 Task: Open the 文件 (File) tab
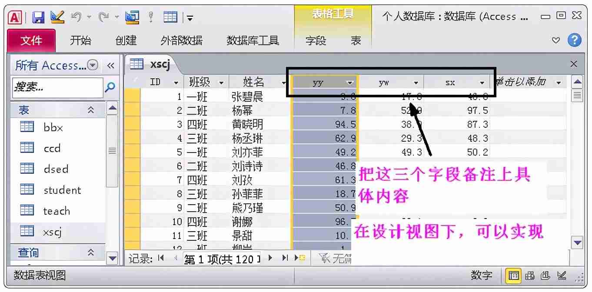[x=32, y=41]
